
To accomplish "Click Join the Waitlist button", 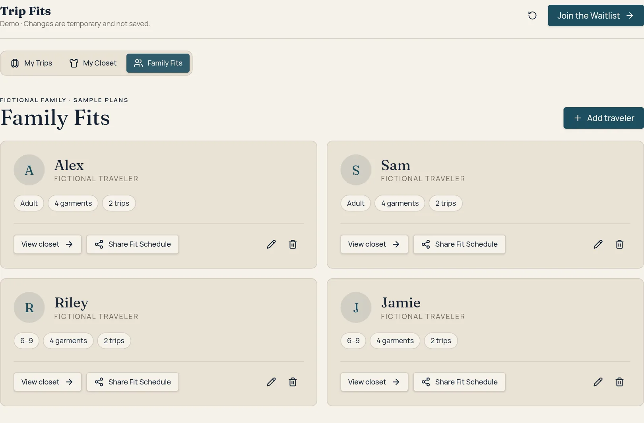I will point(596,15).
